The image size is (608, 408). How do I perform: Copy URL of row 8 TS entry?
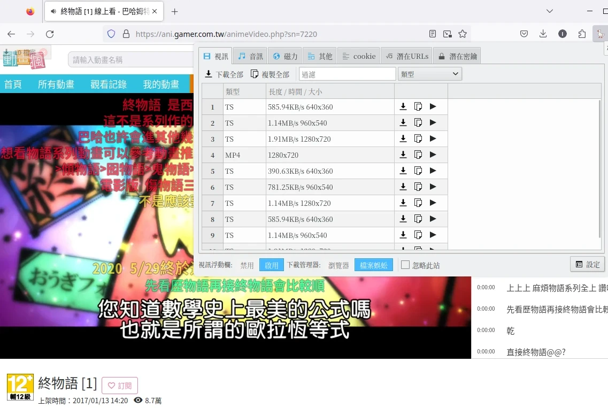pos(418,219)
